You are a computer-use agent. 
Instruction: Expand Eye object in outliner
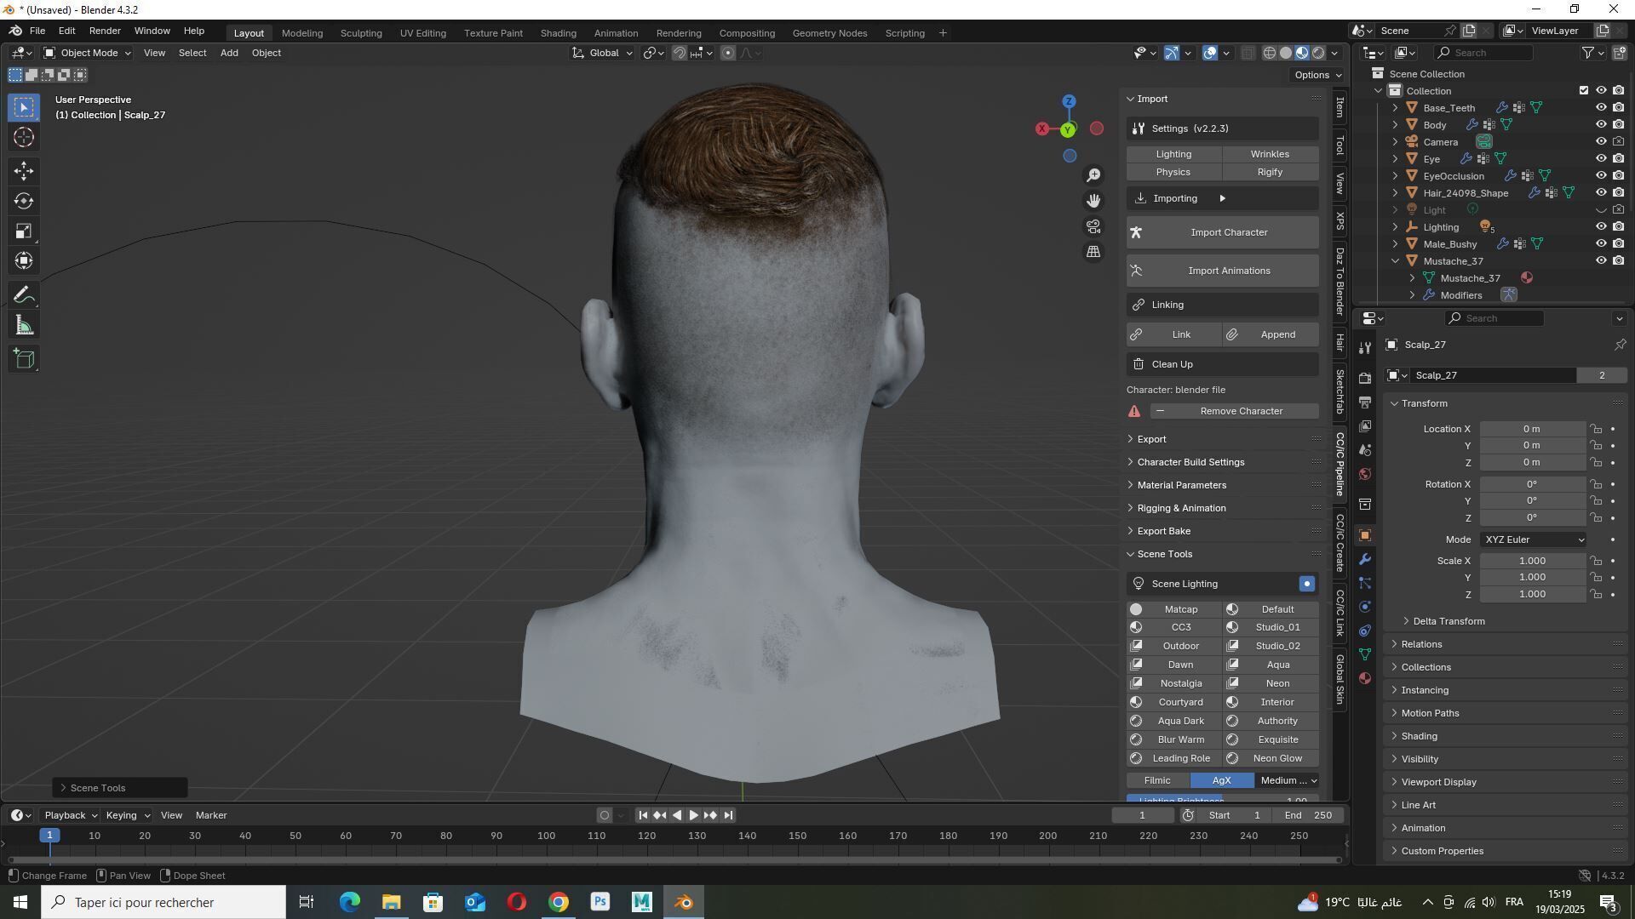pyautogui.click(x=1395, y=159)
